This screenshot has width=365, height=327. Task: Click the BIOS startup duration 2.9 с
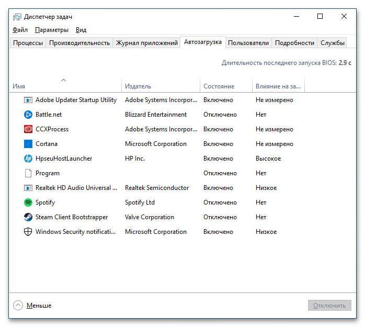click(345, 63)
